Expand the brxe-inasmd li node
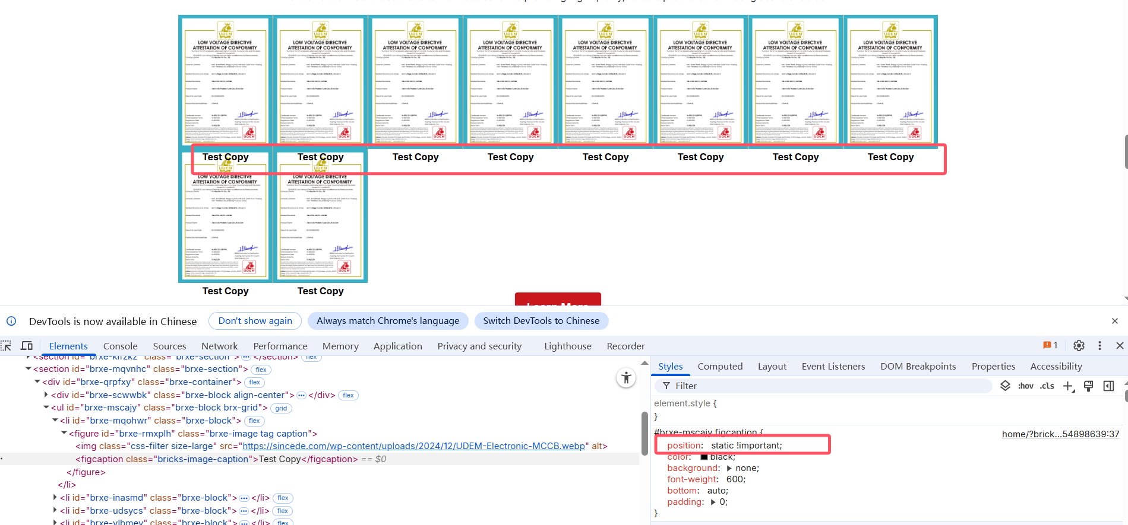This screenshot has width=1128, height=525. (55, 498)
